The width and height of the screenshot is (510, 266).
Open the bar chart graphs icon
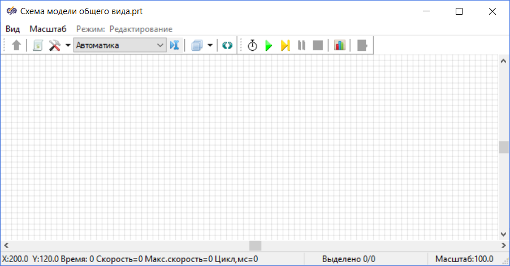coord(339,46)
